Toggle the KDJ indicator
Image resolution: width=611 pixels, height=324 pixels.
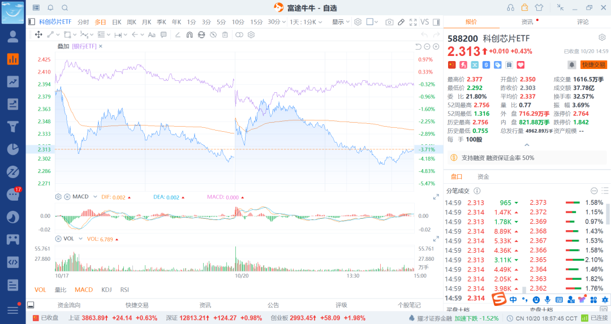106,290
